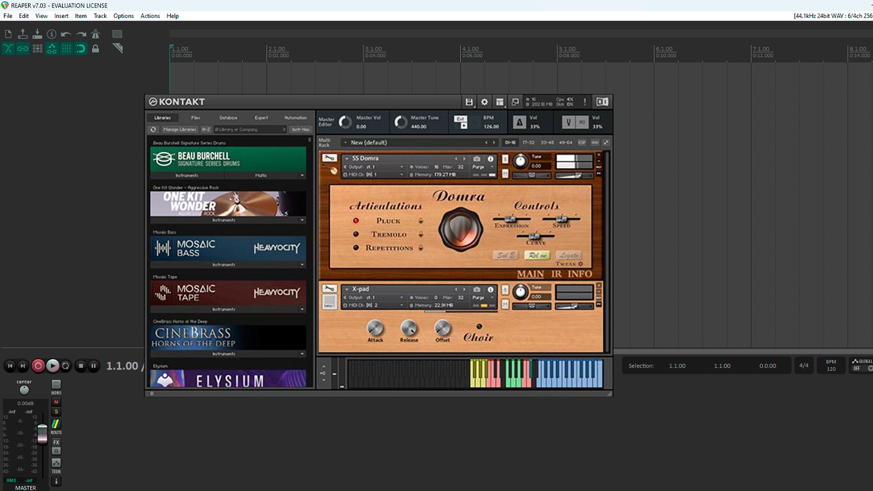Open master track ROUTE button
This screenshot has width=873, height=491.
56,424
